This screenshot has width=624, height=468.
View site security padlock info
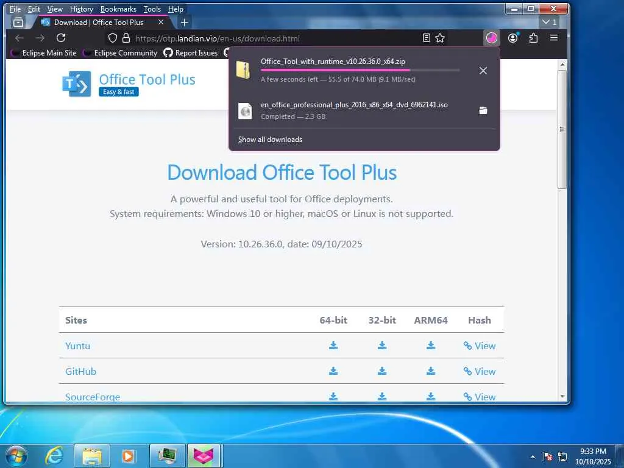coord(126,38)
